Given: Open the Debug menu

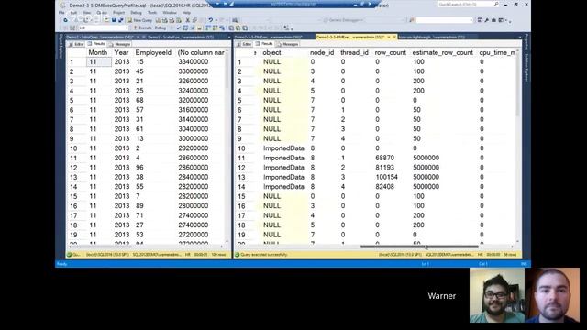Looking at the screenshot, I should tap(136, 12).
